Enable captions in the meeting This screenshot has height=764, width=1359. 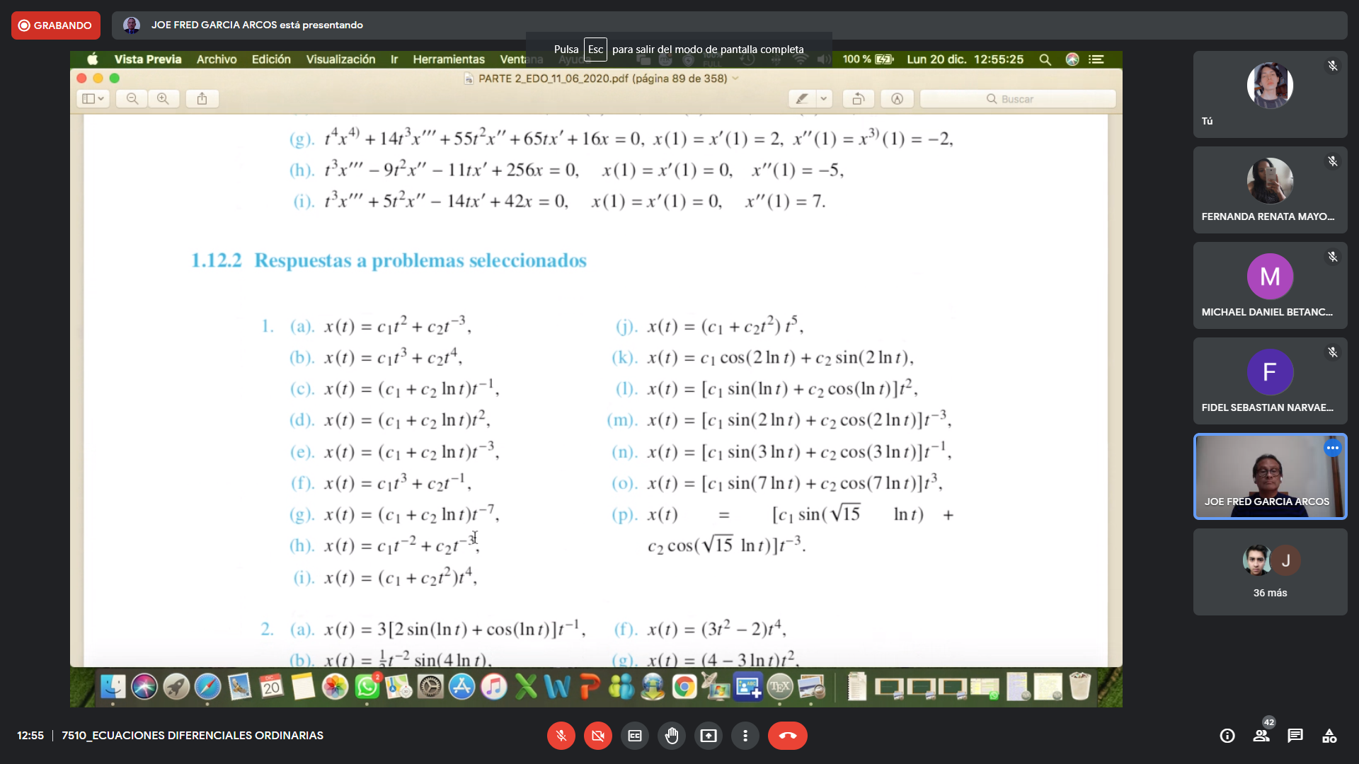pos(634,736)
